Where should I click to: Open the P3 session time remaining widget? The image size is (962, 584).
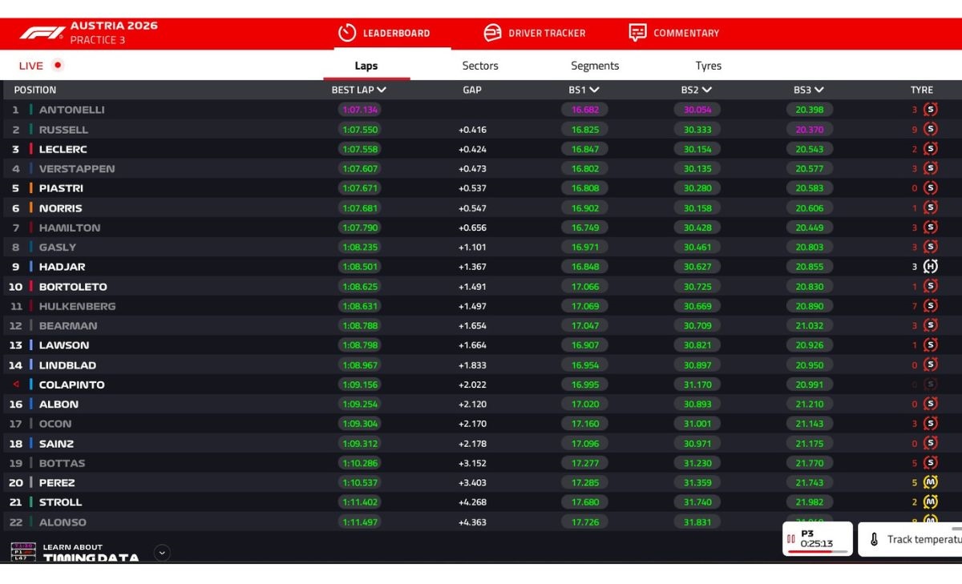817,538
